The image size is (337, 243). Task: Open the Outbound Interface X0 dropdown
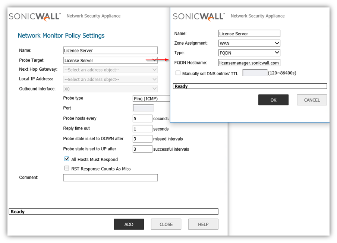click(110, 89)
